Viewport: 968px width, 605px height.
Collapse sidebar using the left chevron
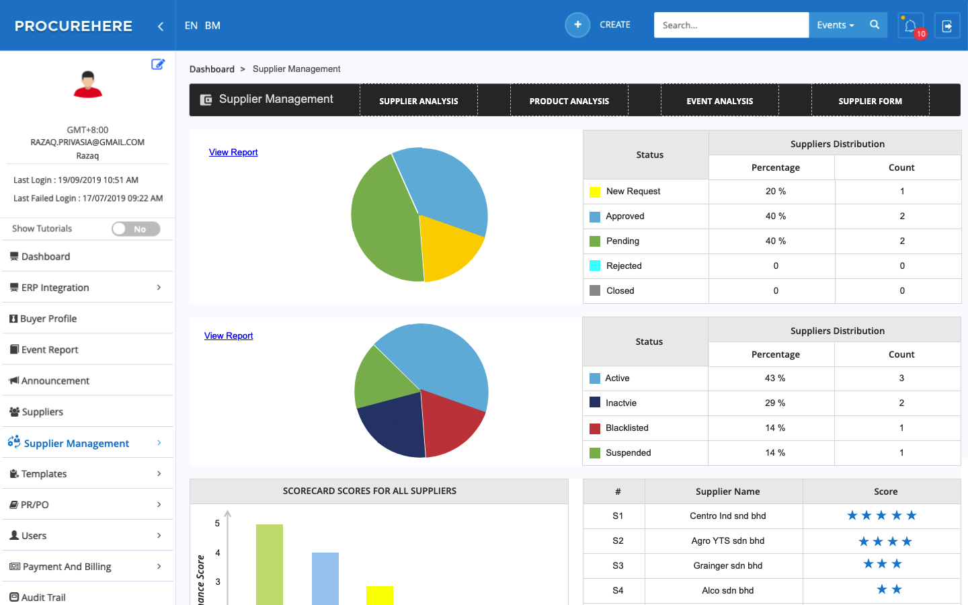pyautogui.click(x=160, y=26)
